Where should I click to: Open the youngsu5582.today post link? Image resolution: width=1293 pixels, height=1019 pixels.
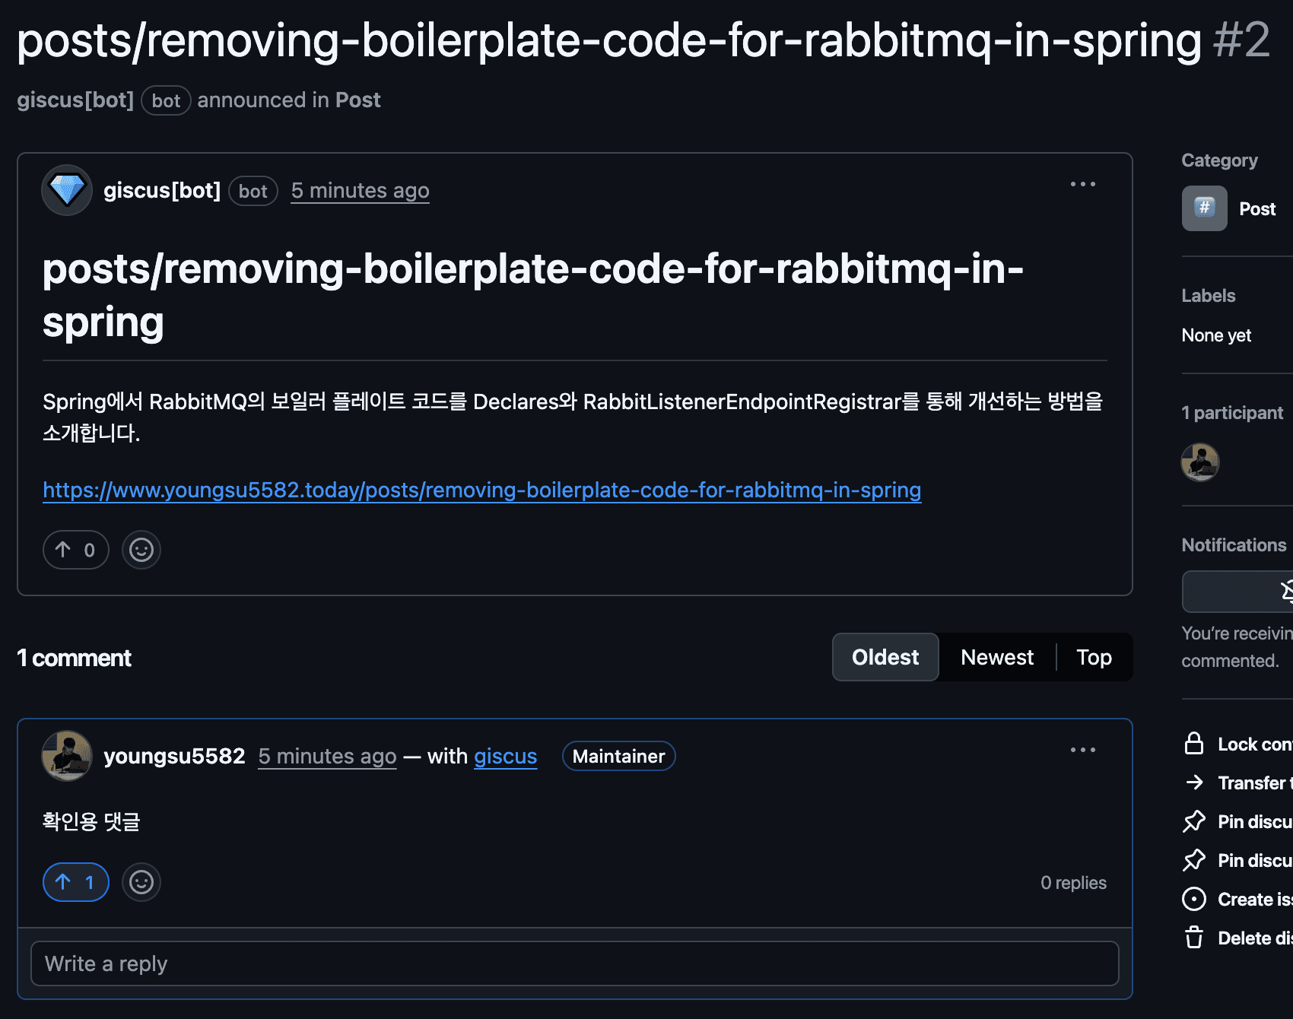[x=481, y=490]
